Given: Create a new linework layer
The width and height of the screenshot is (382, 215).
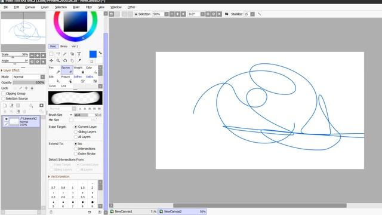Looking at the screenshot, I should pyautogui.click(x=11, y=105).
